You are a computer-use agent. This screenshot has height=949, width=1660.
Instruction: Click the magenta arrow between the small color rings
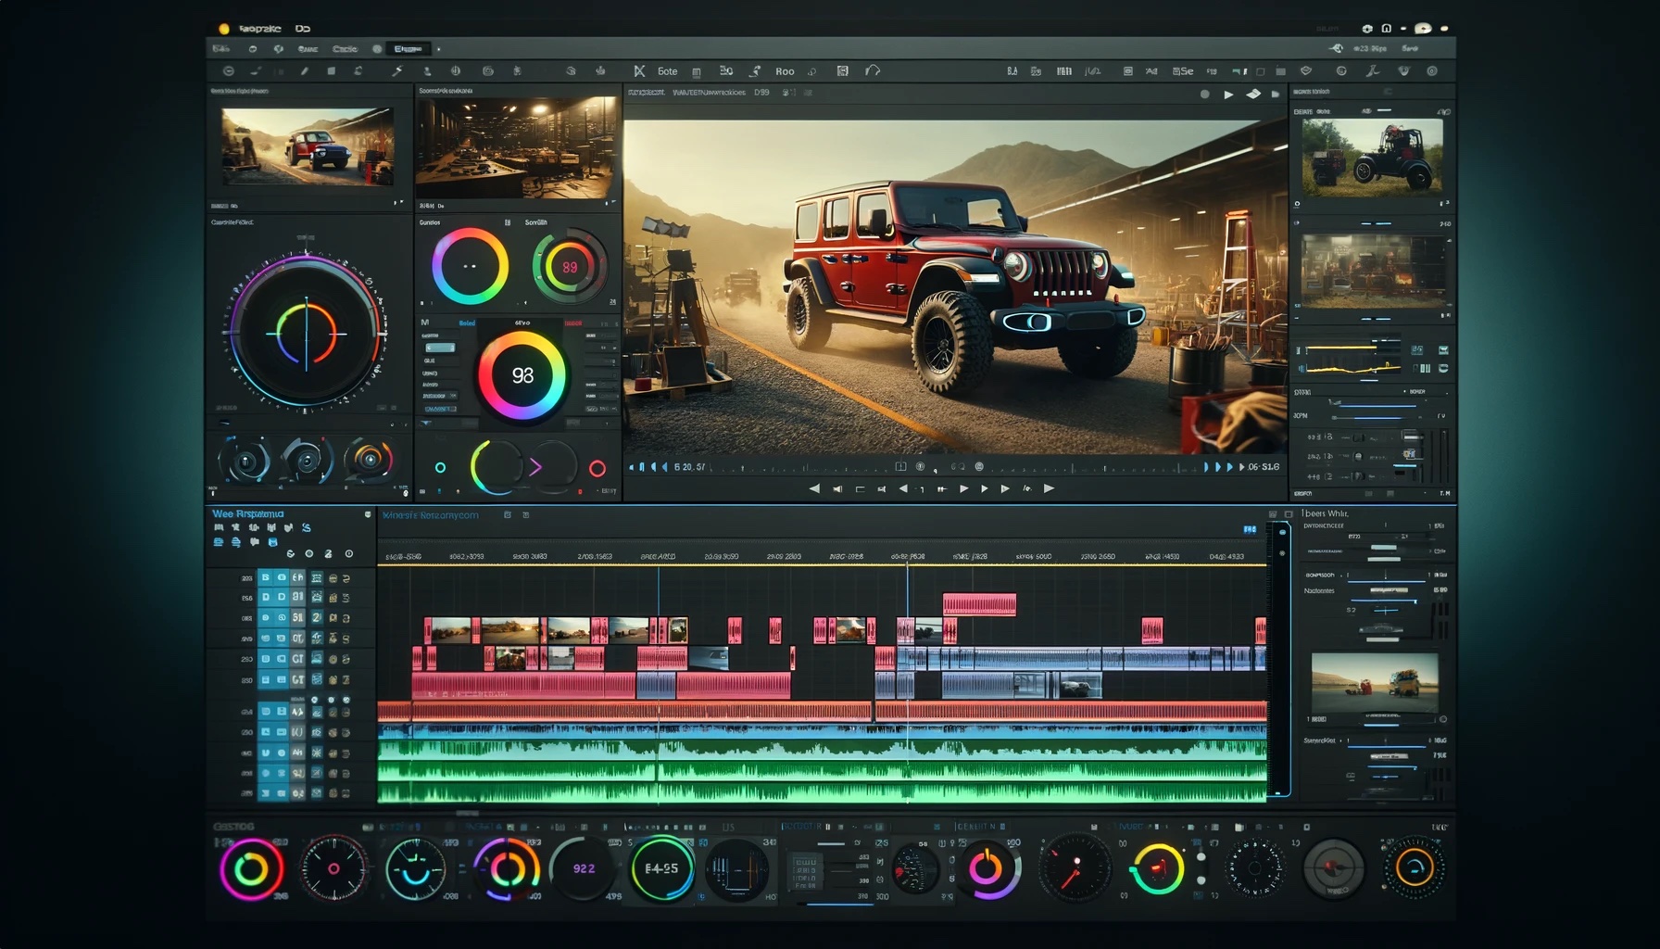[535, 467]
